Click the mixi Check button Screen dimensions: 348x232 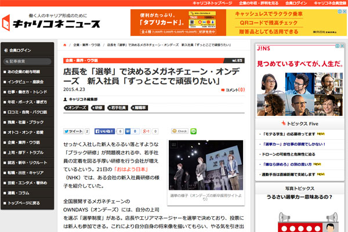point(180,131)
